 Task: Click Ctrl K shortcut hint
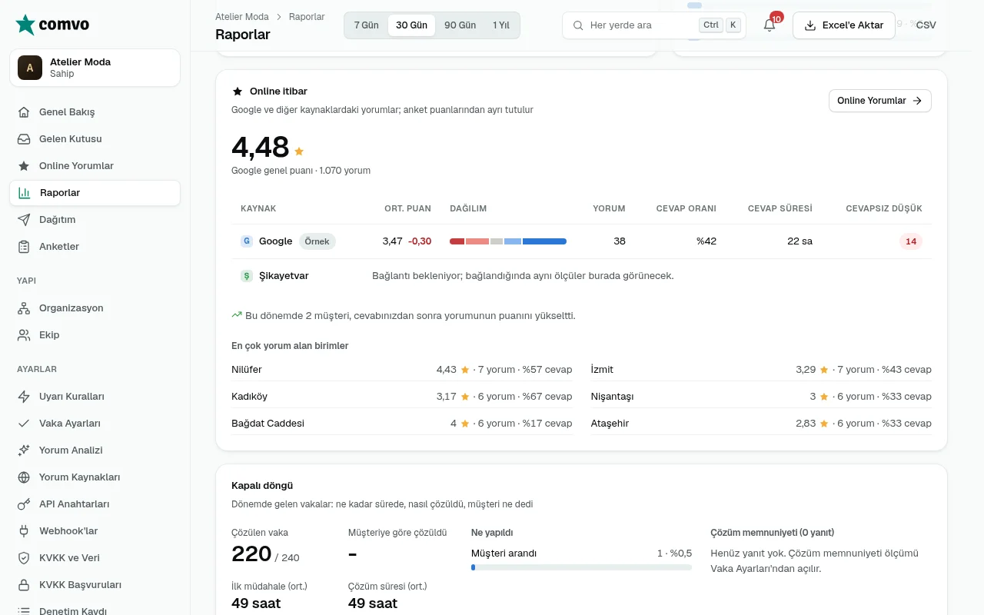point(721,25)
